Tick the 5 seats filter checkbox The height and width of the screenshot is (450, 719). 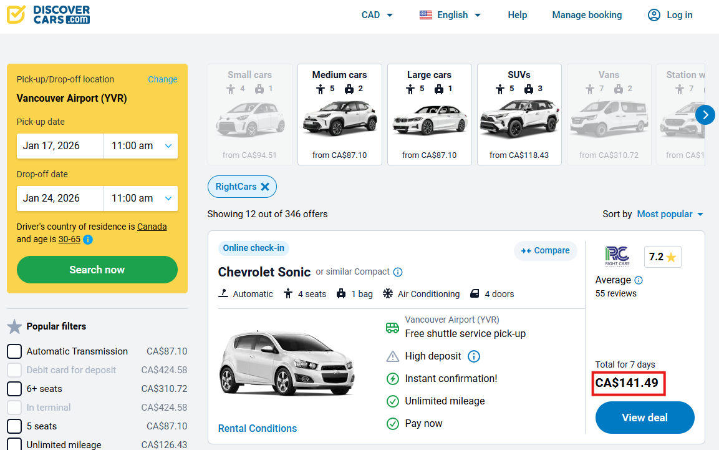tap(14, 426)
